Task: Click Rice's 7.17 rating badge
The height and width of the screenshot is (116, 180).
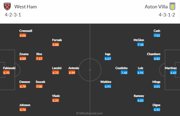Action: pyautogui.click(x=39, y=59)
